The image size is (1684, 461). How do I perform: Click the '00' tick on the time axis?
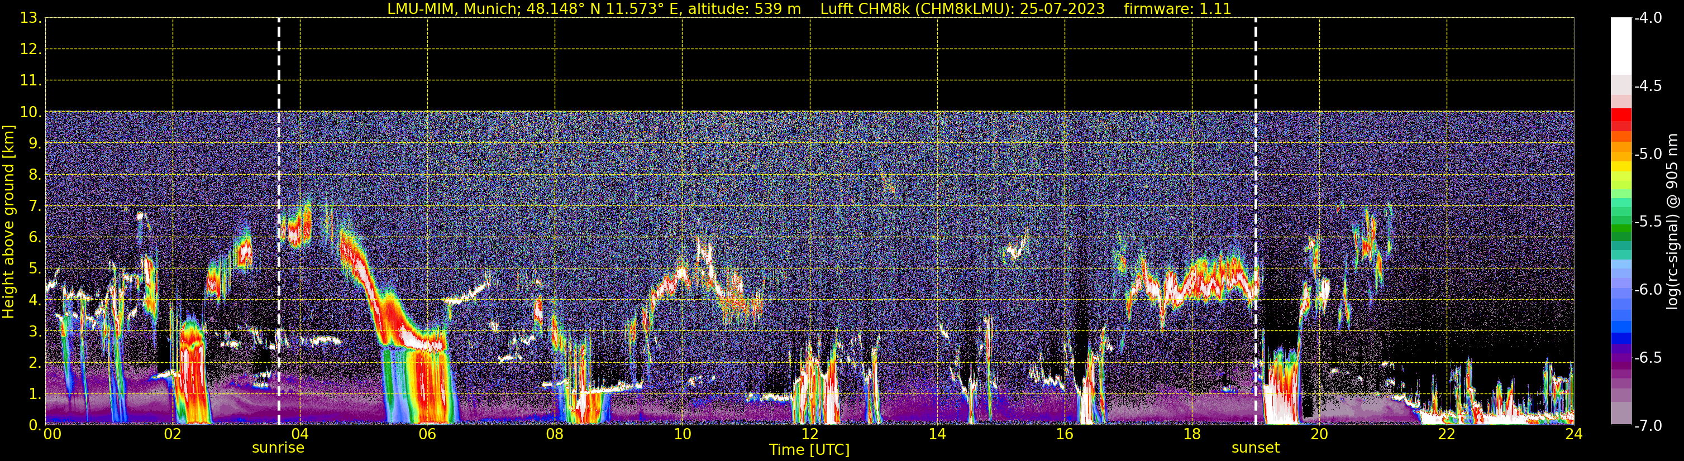(53, 434)
